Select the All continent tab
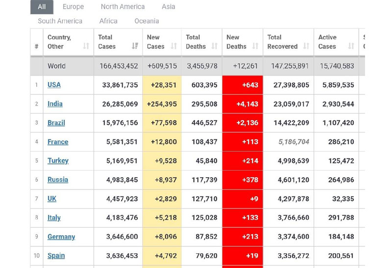 tap(42, 7)
